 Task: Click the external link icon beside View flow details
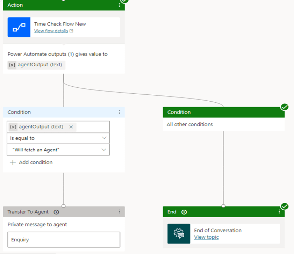(72, 31)
